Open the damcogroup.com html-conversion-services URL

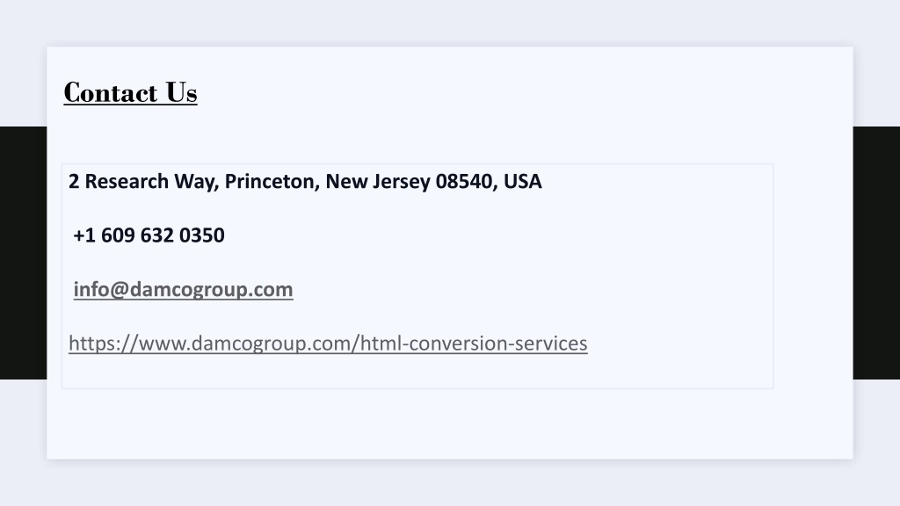pyautogui.click(x=328, y=343)
